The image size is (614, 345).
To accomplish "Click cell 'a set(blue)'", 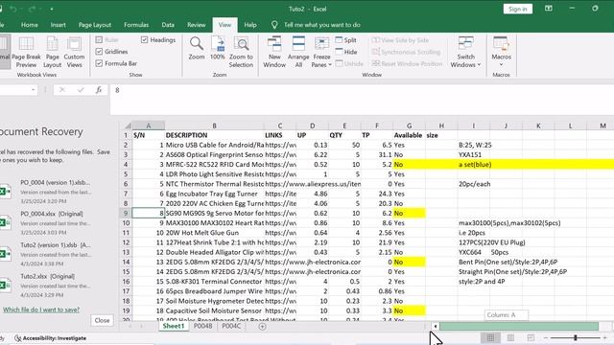I will point(475,164).
